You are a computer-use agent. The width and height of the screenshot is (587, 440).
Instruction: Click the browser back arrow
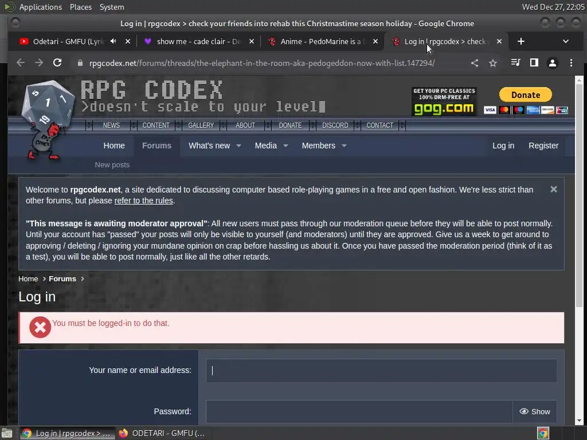click(21, 63)
